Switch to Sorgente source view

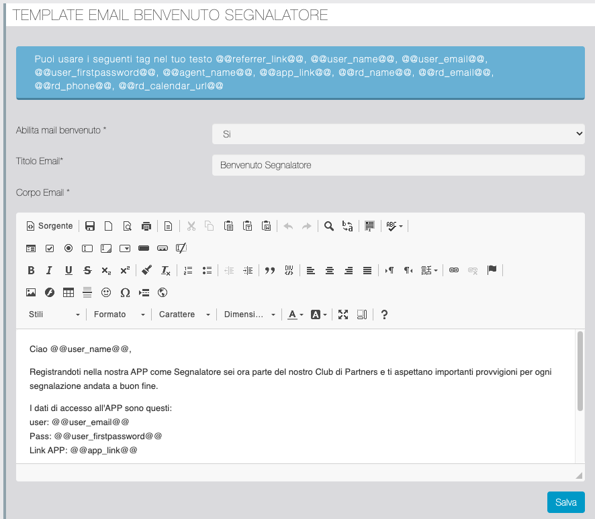(x=50, y=227)
